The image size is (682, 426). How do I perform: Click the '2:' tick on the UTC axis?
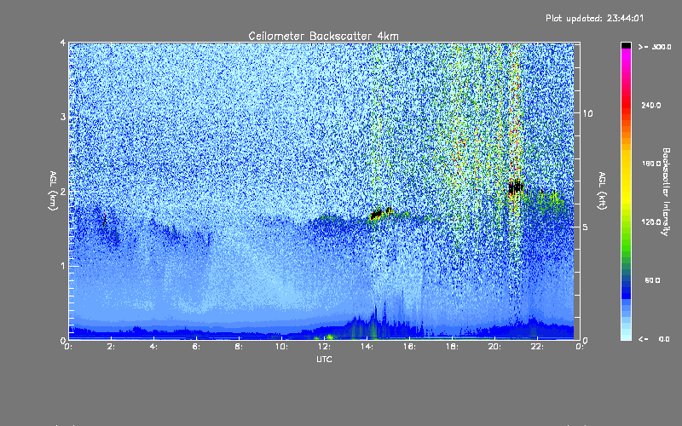pos(112,347)
